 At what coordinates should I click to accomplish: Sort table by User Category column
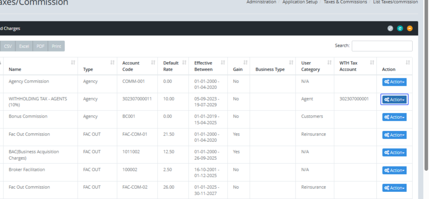[x=329, y=63]
